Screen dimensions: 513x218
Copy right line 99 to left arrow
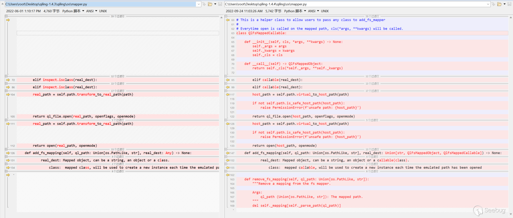[228, 87]
